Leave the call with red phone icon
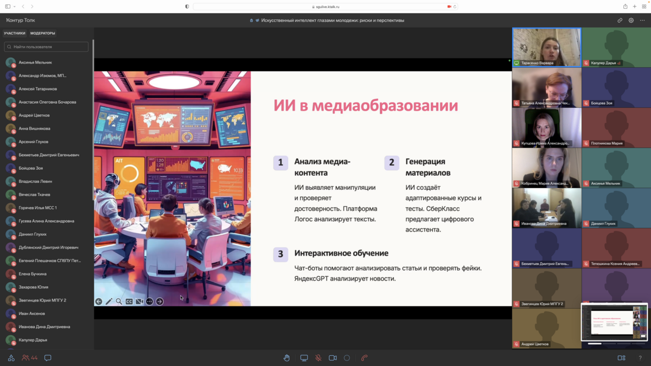 click(x=365, y=358)
